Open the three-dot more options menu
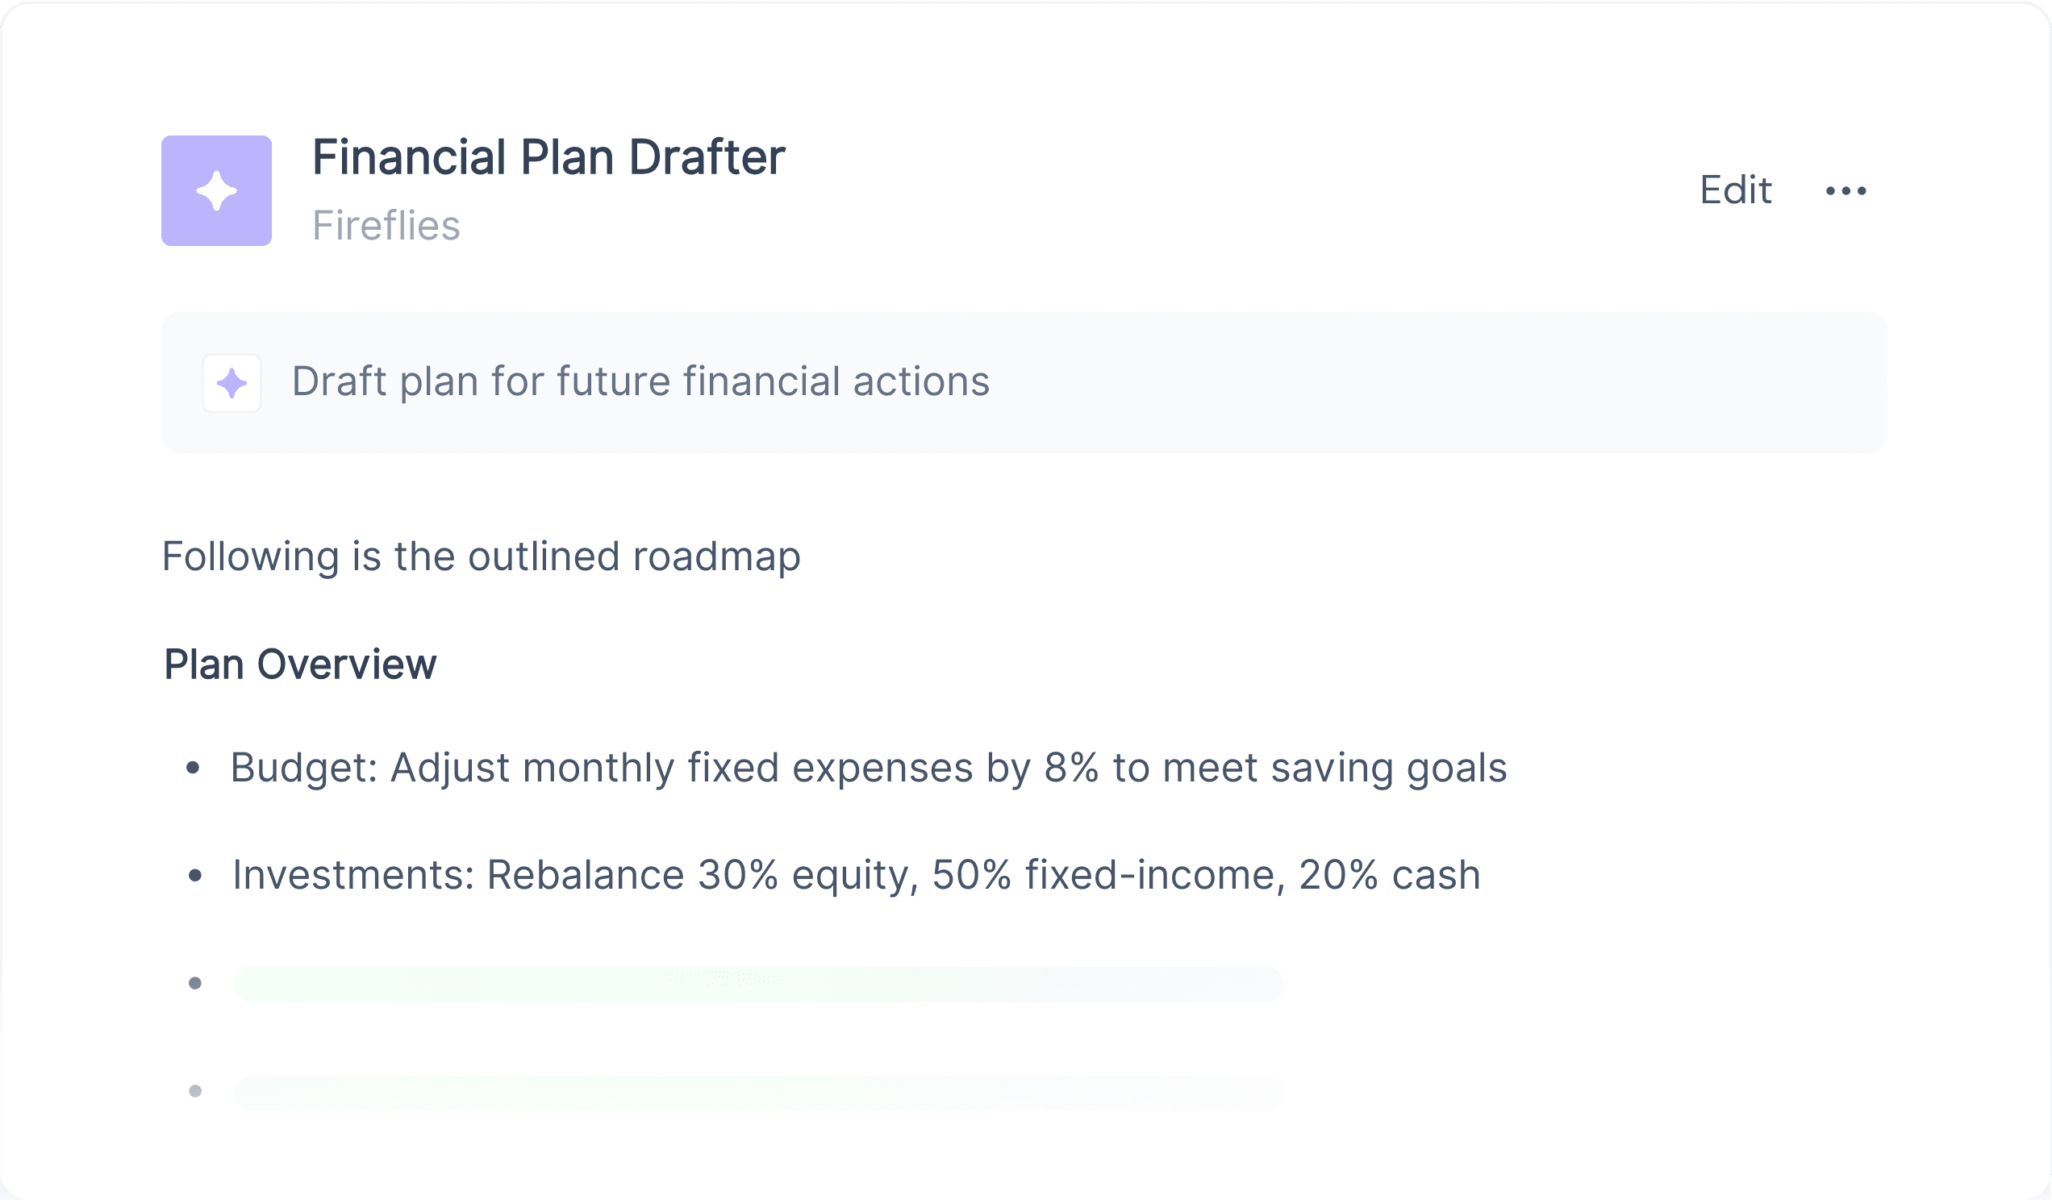Screen dimensions: 2052x1200 pyautogui.click(x=1846, y=190)
